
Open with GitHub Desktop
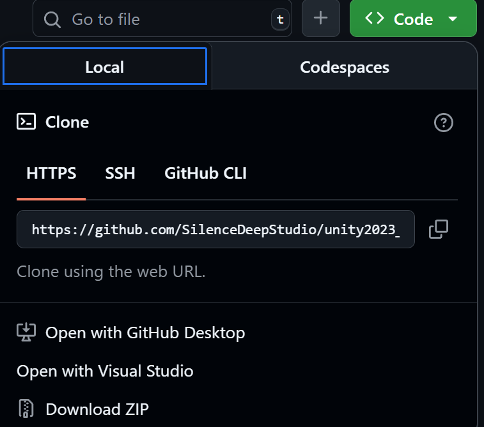point(131,333)
